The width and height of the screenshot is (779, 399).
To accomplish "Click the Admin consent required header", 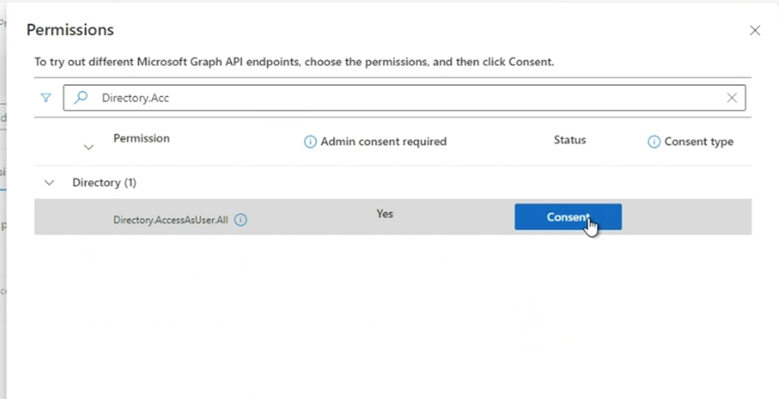I will 383,141.
